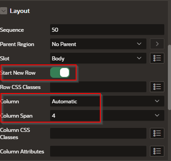This screenshot has width=171, height=161.
Task: Edit the Sequence field value 50
Action: click(x=107, y=30)
